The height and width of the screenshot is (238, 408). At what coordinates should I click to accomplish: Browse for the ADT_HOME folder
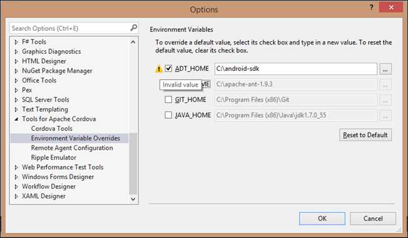pos(385,69)
